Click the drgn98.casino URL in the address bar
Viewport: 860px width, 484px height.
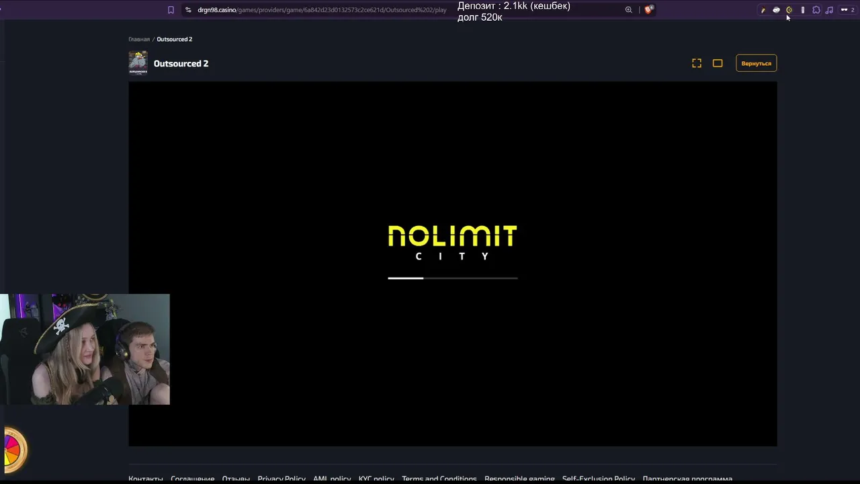pyautogui.click(x=322, y=10)
